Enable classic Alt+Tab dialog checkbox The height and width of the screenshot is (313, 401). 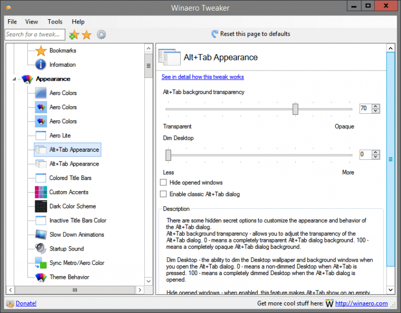[x=163, y=194]
